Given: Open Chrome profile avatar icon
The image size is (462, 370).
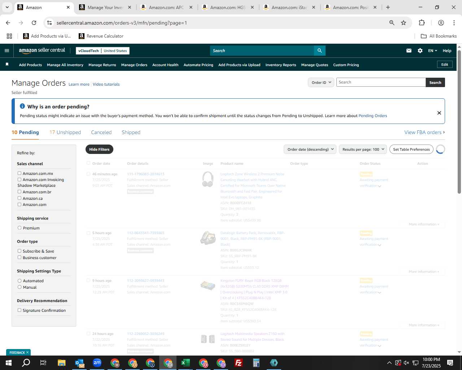Looking at the screenshot, I should click(x=441, y=23).
